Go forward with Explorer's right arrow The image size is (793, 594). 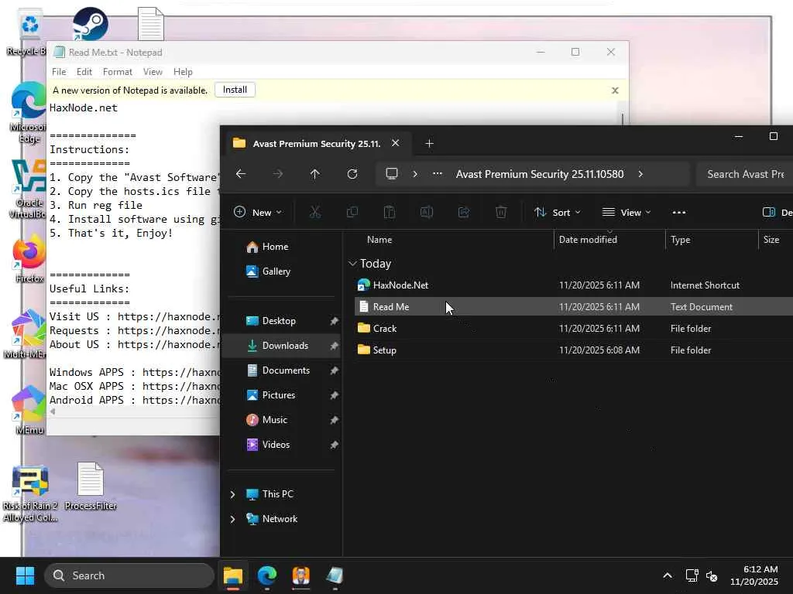coord(278,174)
